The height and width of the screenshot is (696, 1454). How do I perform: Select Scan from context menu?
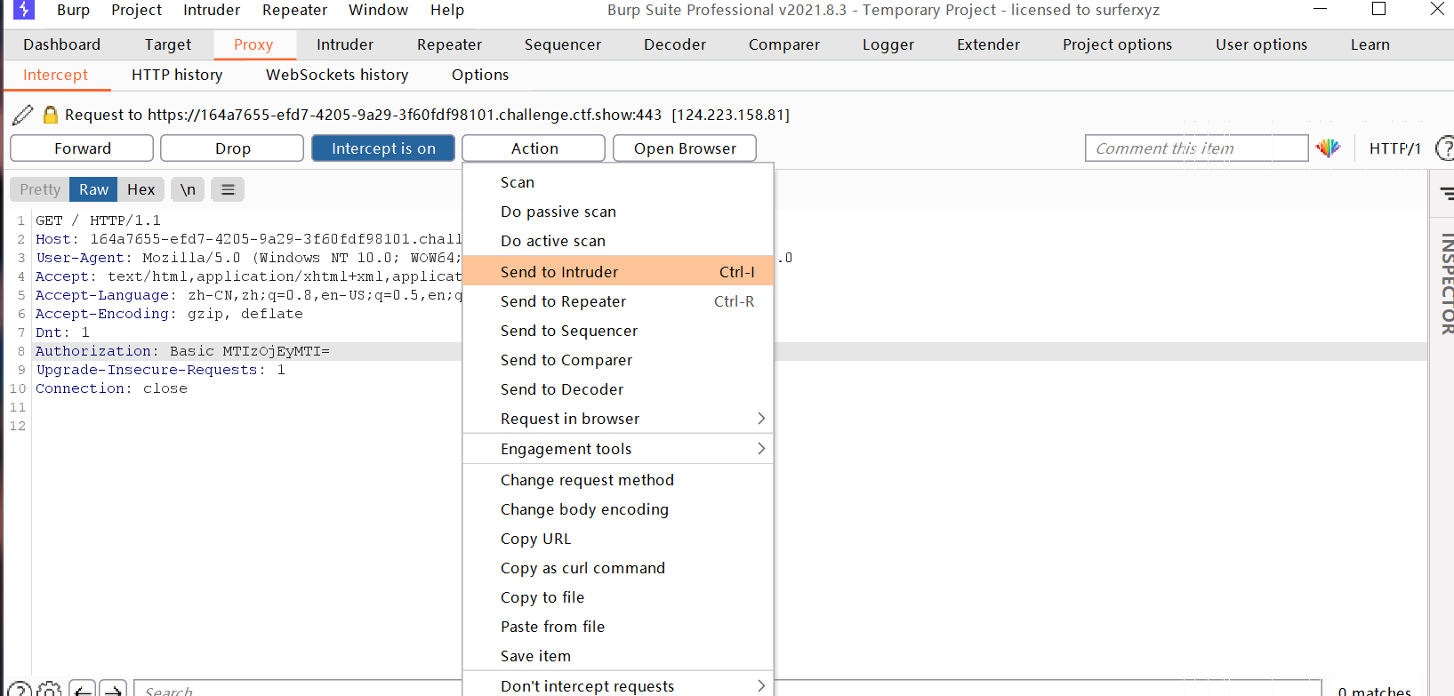click(618, 182)
